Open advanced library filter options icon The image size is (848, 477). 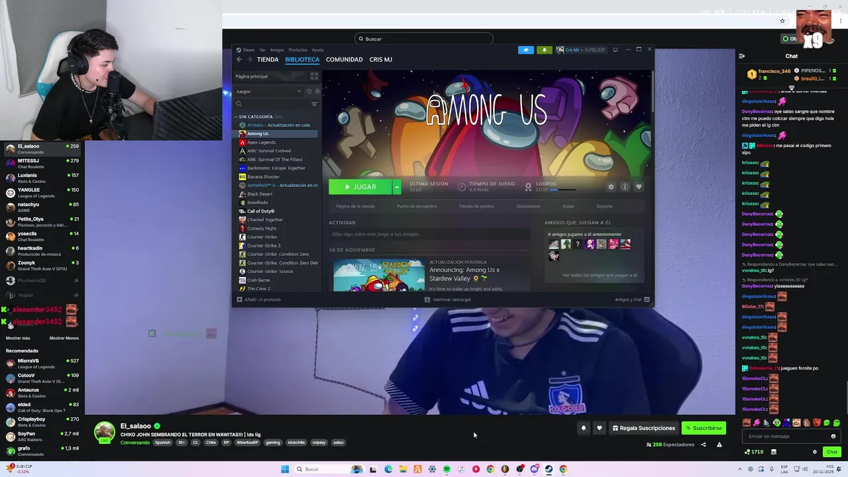coord(314,104)
